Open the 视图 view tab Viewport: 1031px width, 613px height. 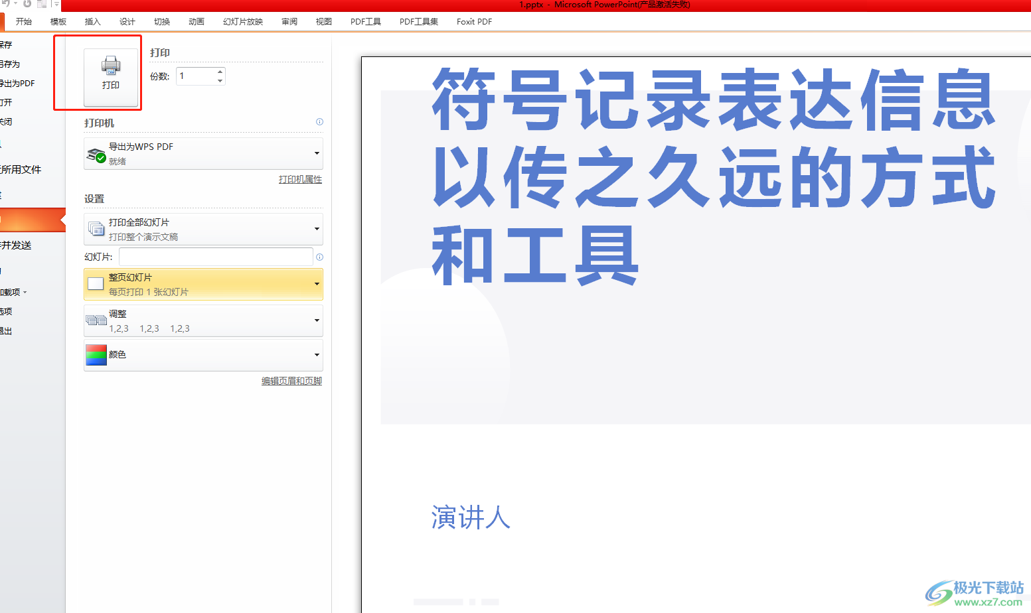tap(324, 22)
